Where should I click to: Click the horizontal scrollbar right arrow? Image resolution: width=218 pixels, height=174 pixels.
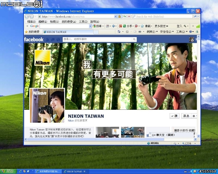195,139
